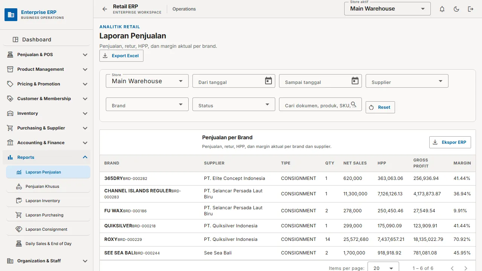The height and width of the screenshot is (271, 482).
Task: Click the Sampai tanggal date field
Action: (320, 81)
